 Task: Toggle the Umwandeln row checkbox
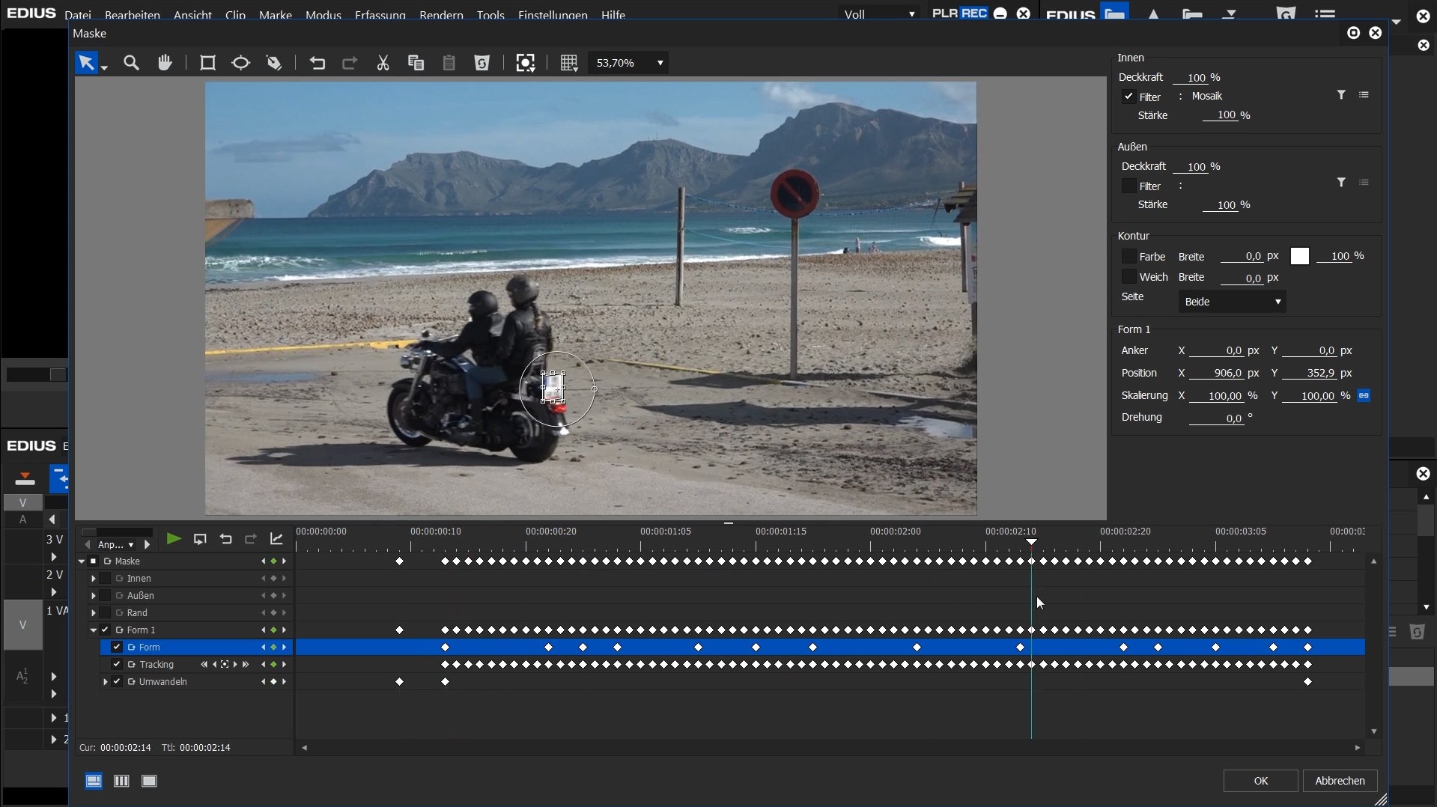[x=117, y=682]
